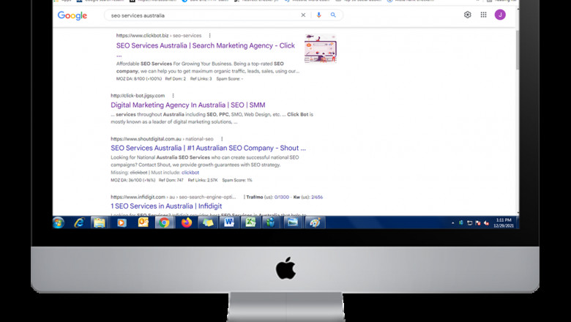
Task: Click 'Ref Dom: 747' metric text
Action: pyautogui.click(x=171, y=180)
